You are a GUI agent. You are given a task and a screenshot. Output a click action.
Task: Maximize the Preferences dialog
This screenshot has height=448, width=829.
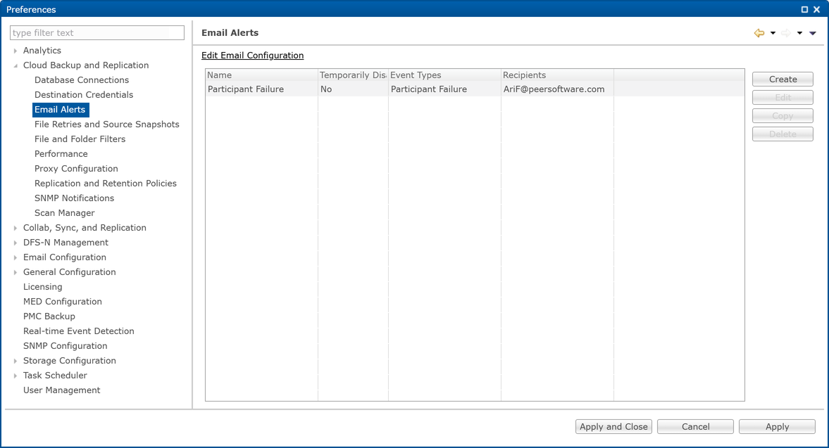tap(804, 10)
